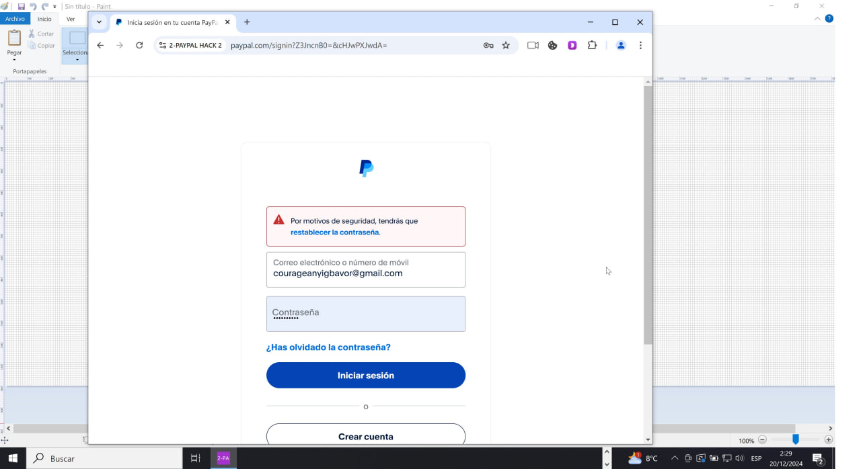Click the browser page vertical scrollbar thumb
Image resolution: width=861 pixels, height=469 pixels.
pyautogui.click(x=648, y=215)
